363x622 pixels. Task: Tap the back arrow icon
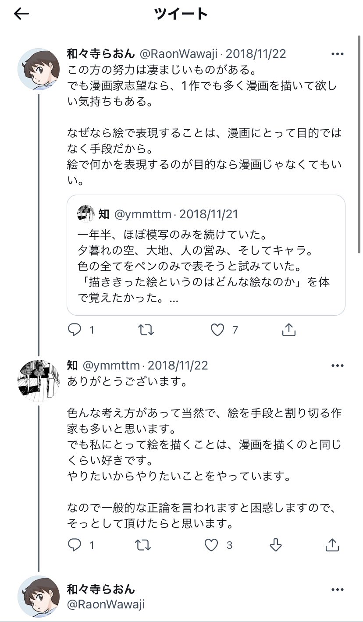[21, 14]
